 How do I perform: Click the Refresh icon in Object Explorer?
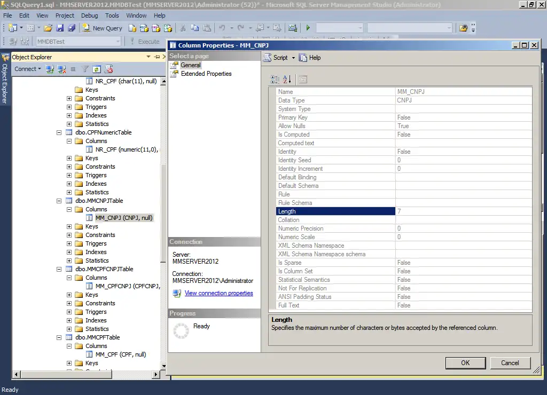[97, 69]
